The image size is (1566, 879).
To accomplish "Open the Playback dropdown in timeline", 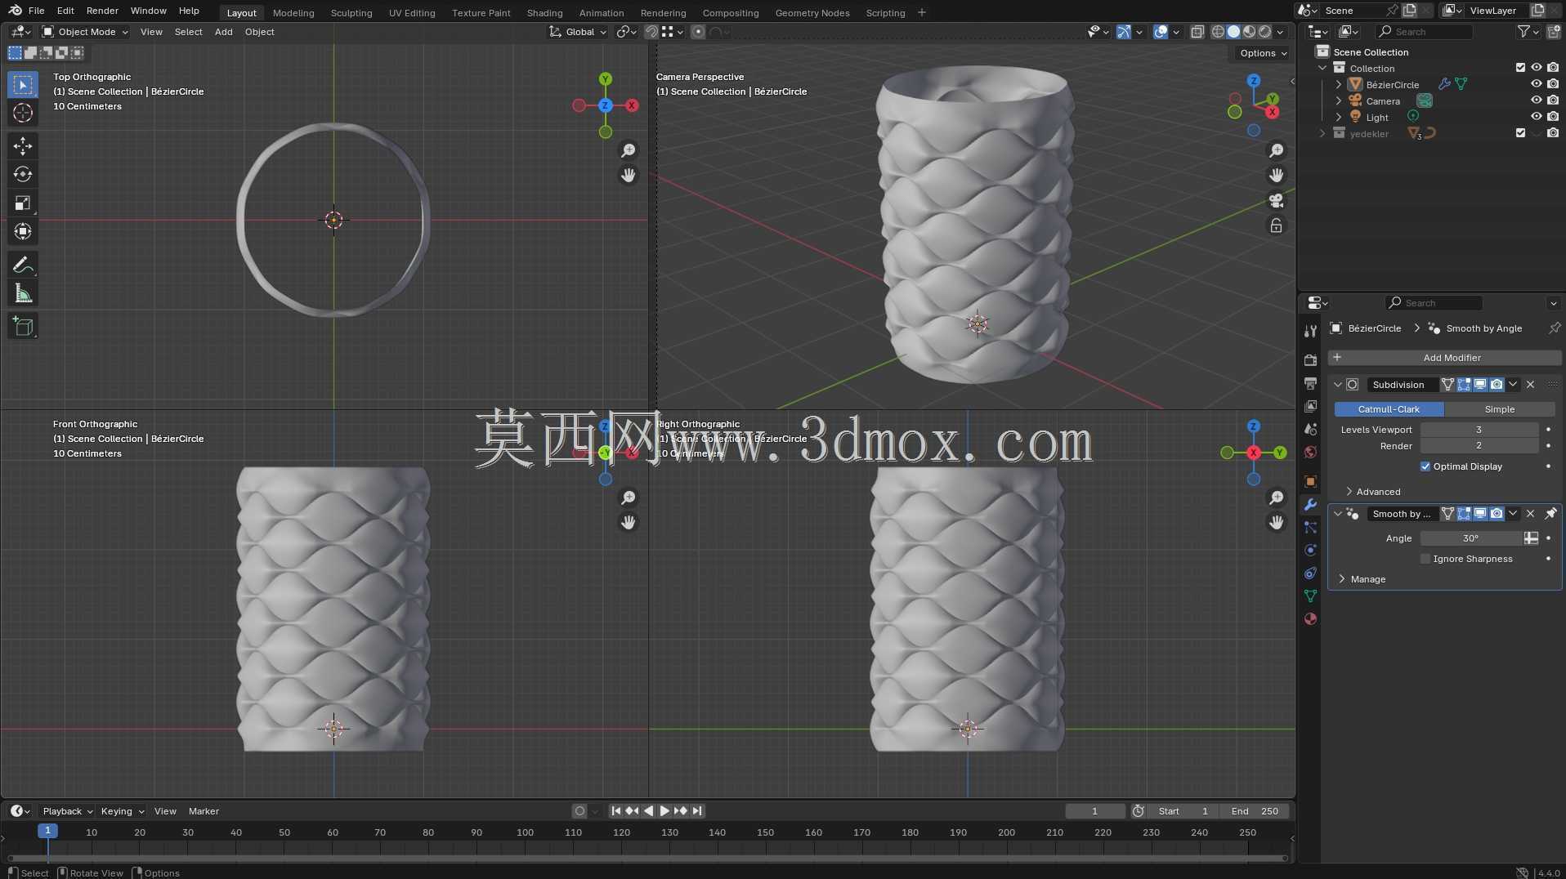I will (67, 811).
